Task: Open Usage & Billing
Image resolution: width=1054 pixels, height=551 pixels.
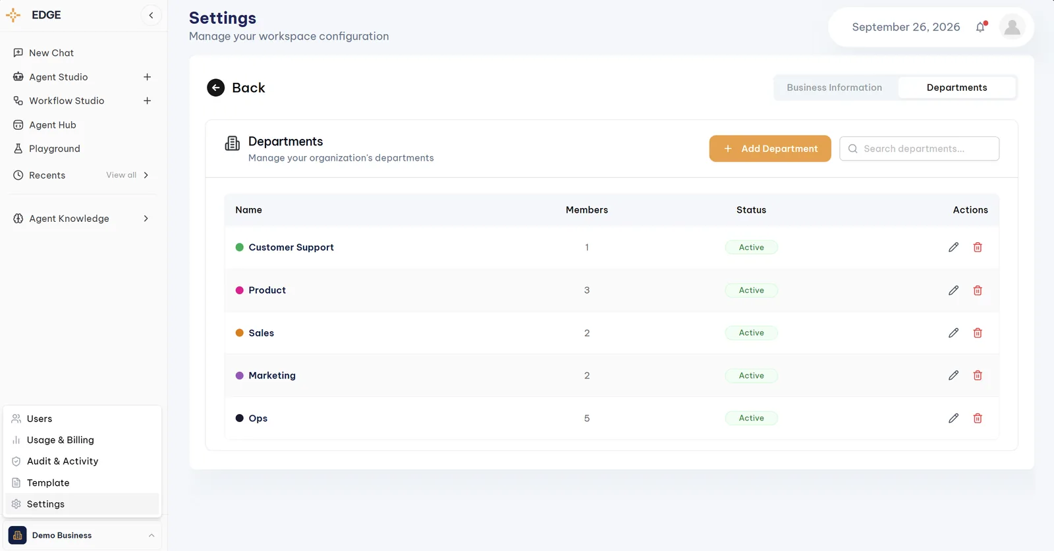Action: point(82,440)
